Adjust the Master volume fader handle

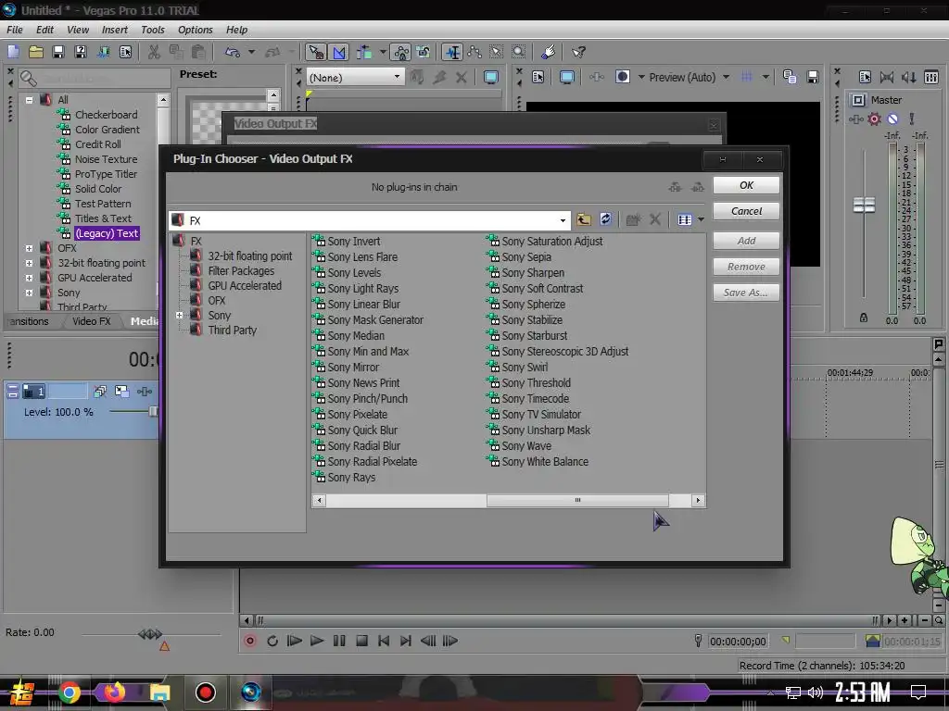click(864, 205)
